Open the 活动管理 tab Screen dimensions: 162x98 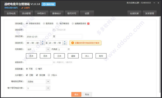point(26,13)
